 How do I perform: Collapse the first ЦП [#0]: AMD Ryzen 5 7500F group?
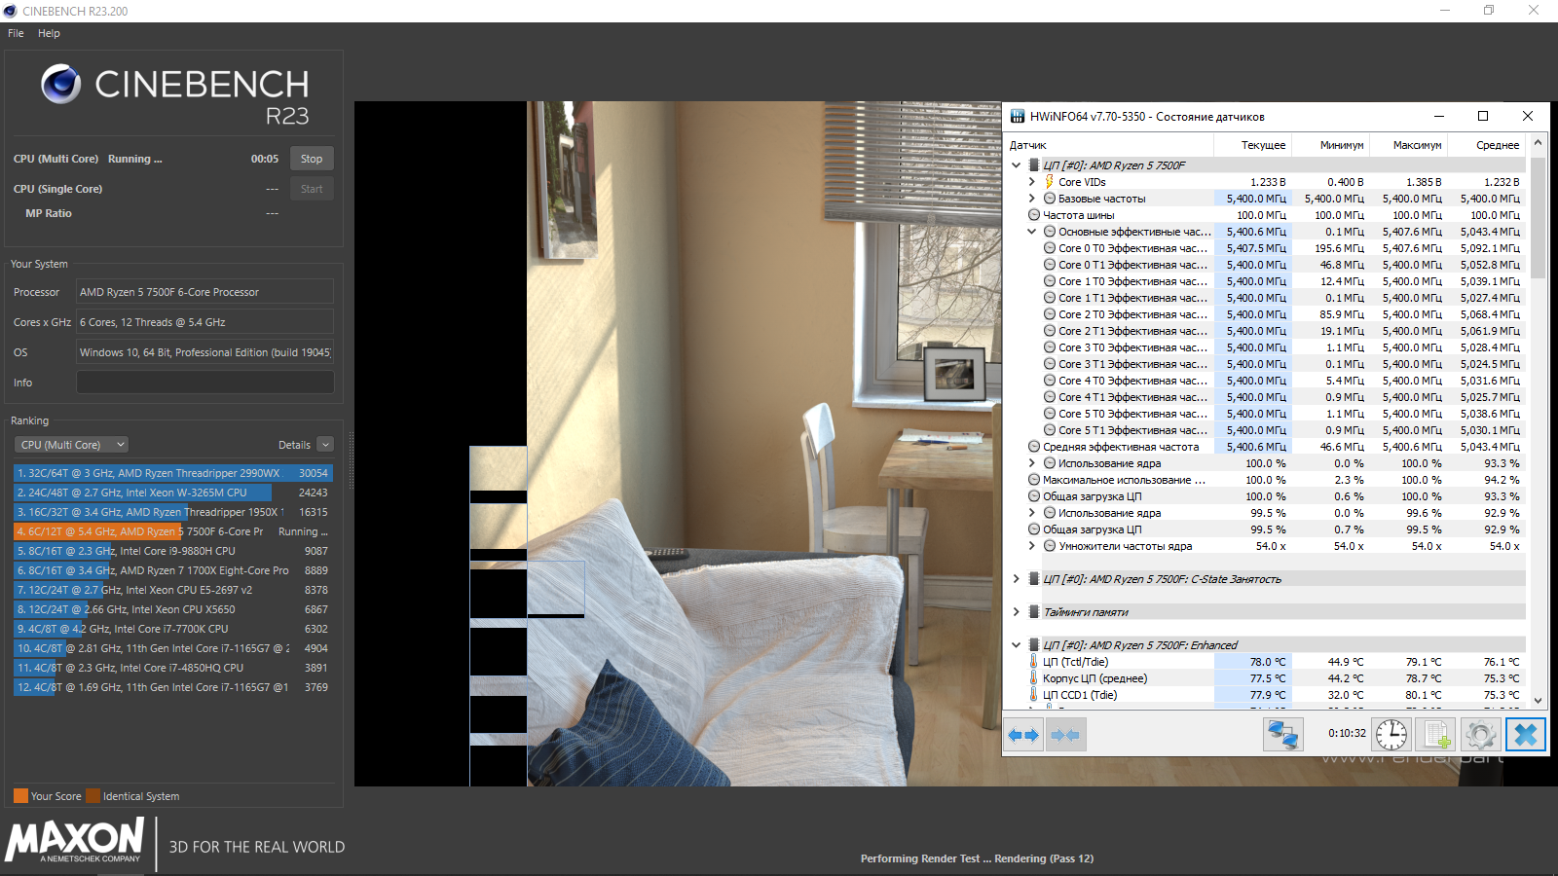(1016, 165)
